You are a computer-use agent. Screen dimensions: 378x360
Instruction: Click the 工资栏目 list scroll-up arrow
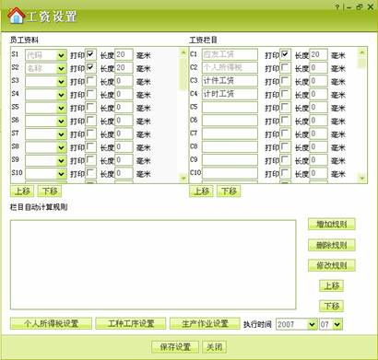point(362,52)
